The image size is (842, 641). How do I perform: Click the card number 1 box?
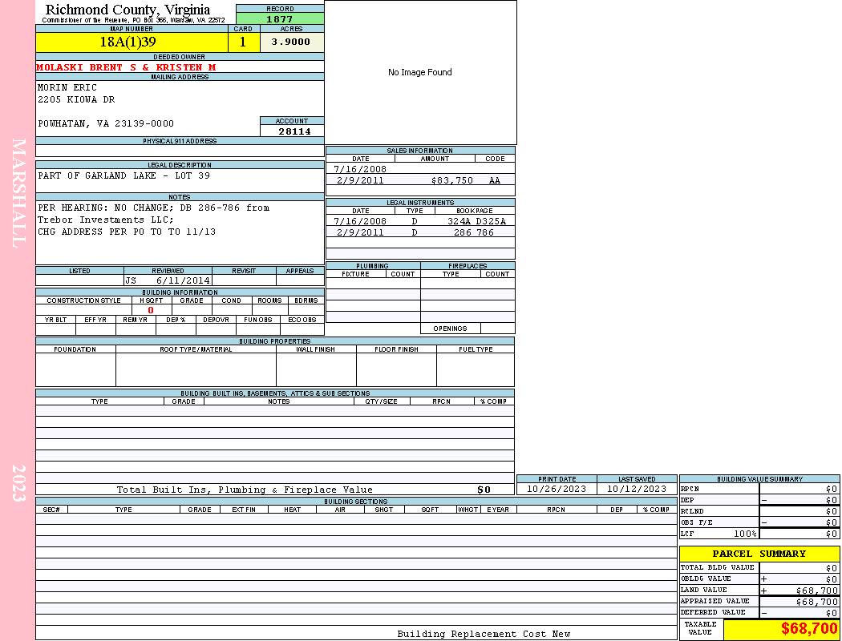click(x=243, y=42)
